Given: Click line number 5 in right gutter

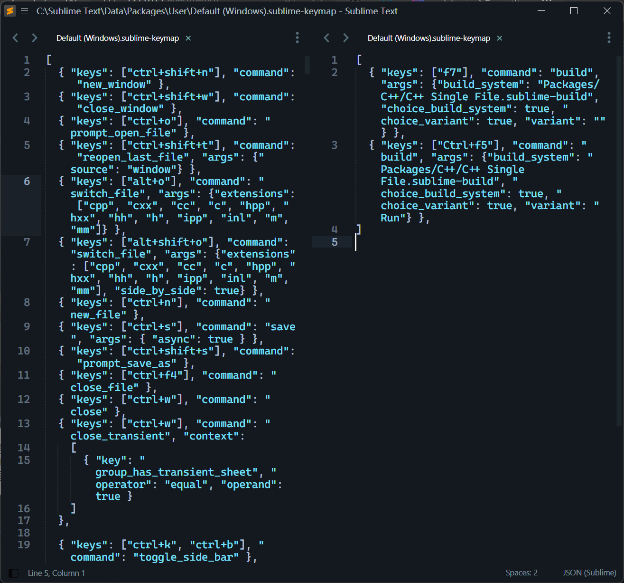Looking at the screenshot, I should pyautogui.click(x=334, y=242).
